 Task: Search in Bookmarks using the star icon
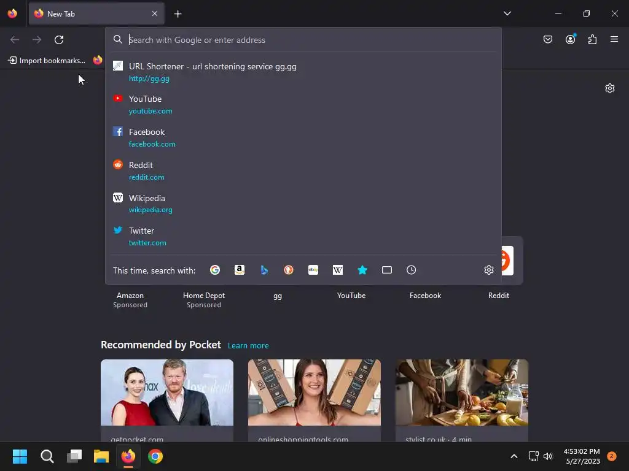362,270
